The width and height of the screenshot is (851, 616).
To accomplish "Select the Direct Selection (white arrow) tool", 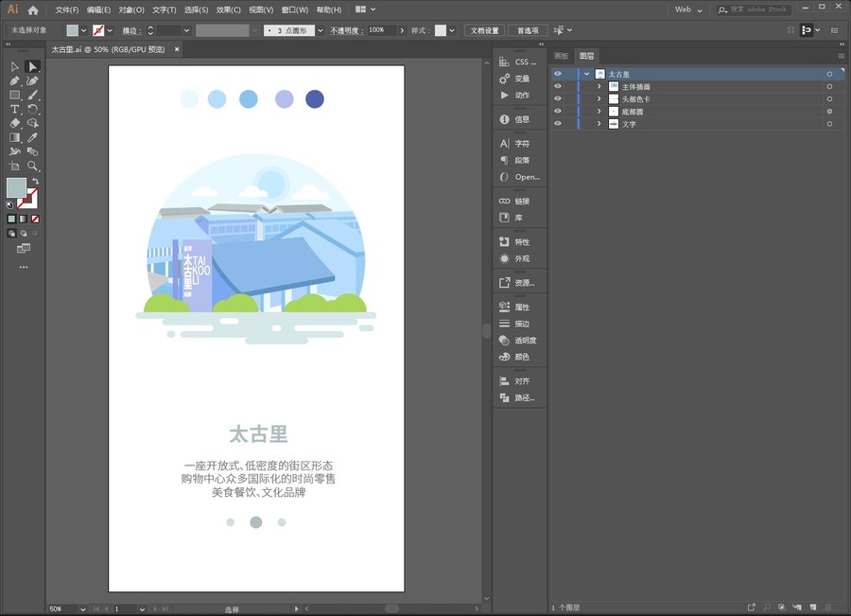I will [x=32, y=66].
